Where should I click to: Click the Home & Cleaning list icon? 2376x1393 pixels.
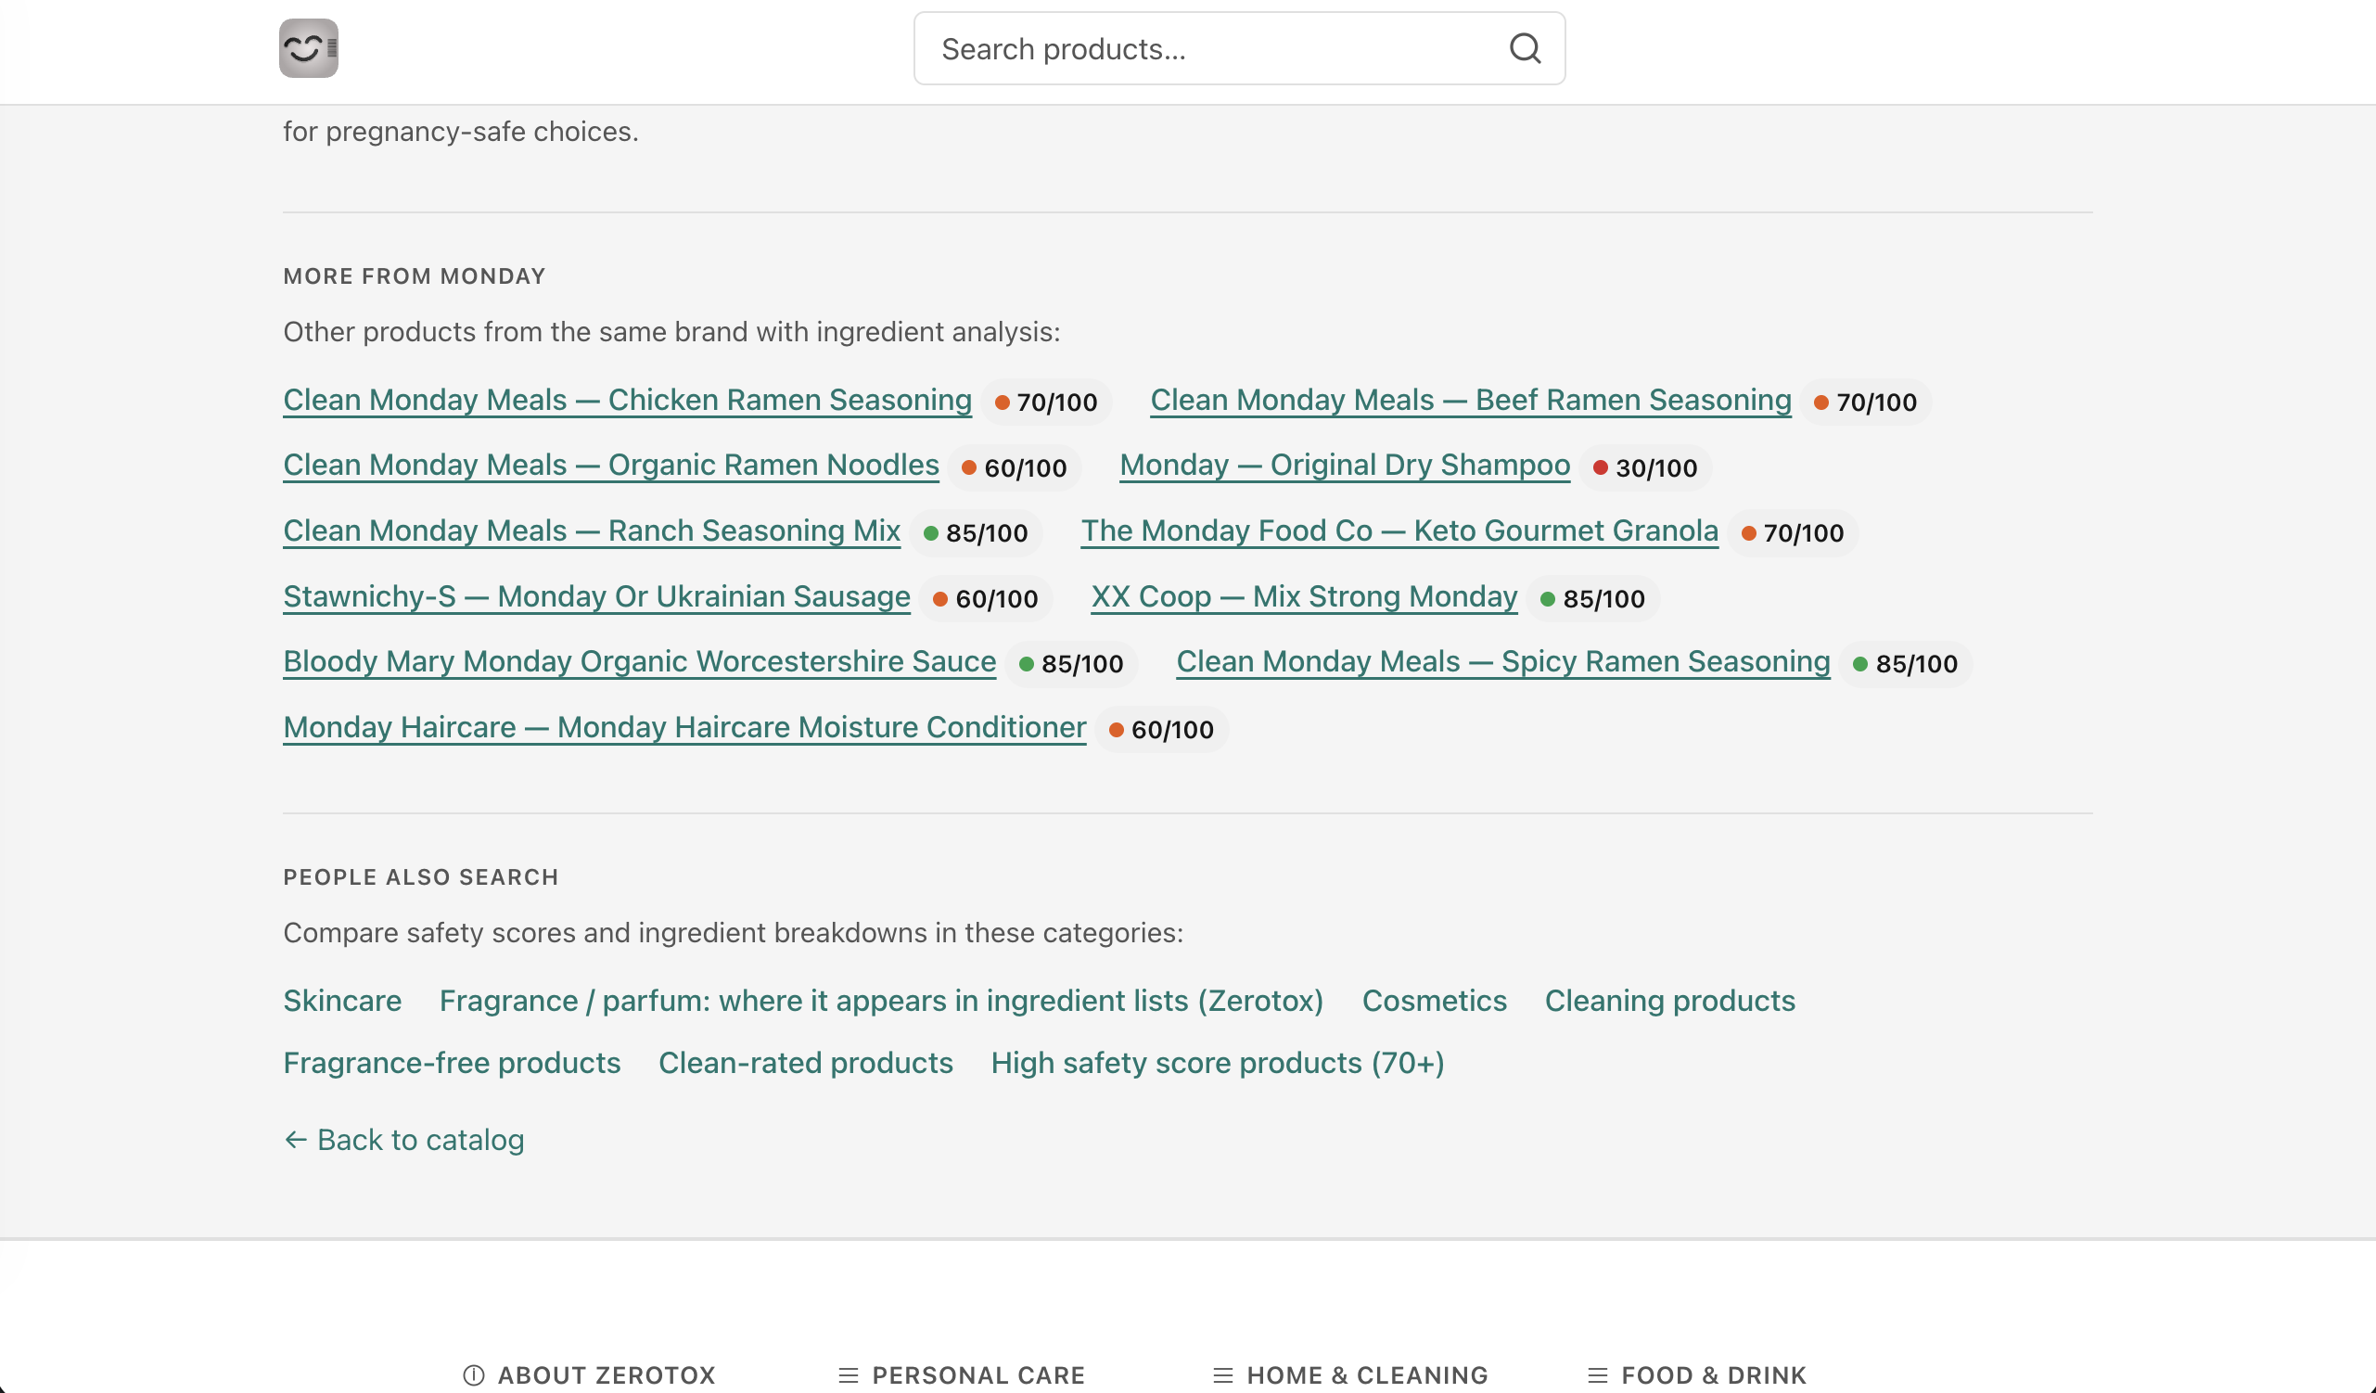pyautogui.click(x=1223, y=1374)
